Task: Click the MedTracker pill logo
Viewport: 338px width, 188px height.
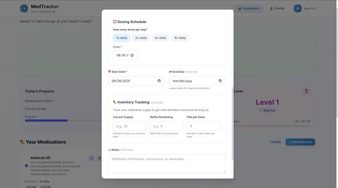Action: tap(24, 9)
